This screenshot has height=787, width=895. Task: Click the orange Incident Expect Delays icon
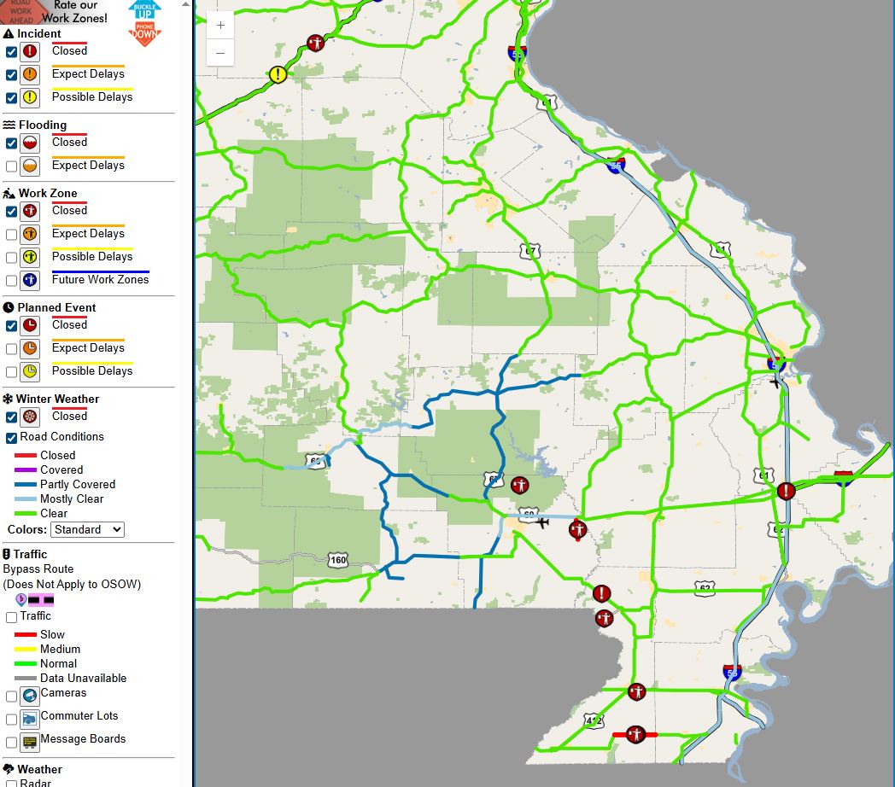click(30, 75)
